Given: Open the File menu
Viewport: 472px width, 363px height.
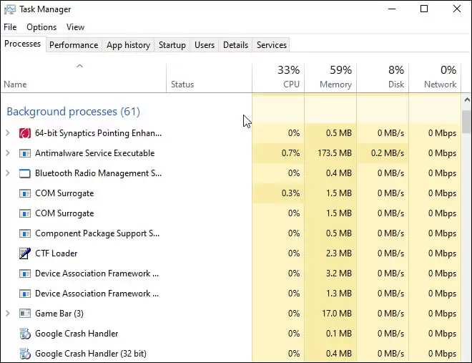Looking at the screenshot, I should pyautogui.click(x=10, y=27).
